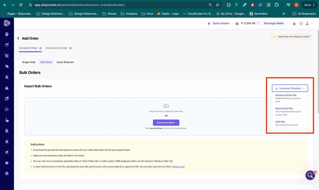Click the analytics graph icon in the sidebar
This screenshot has width=319, height=190.
point(7,45)
